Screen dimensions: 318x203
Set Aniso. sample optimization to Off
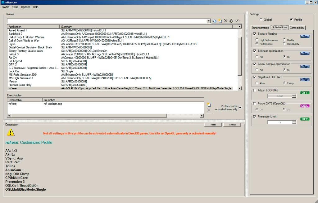pos(257,70)
